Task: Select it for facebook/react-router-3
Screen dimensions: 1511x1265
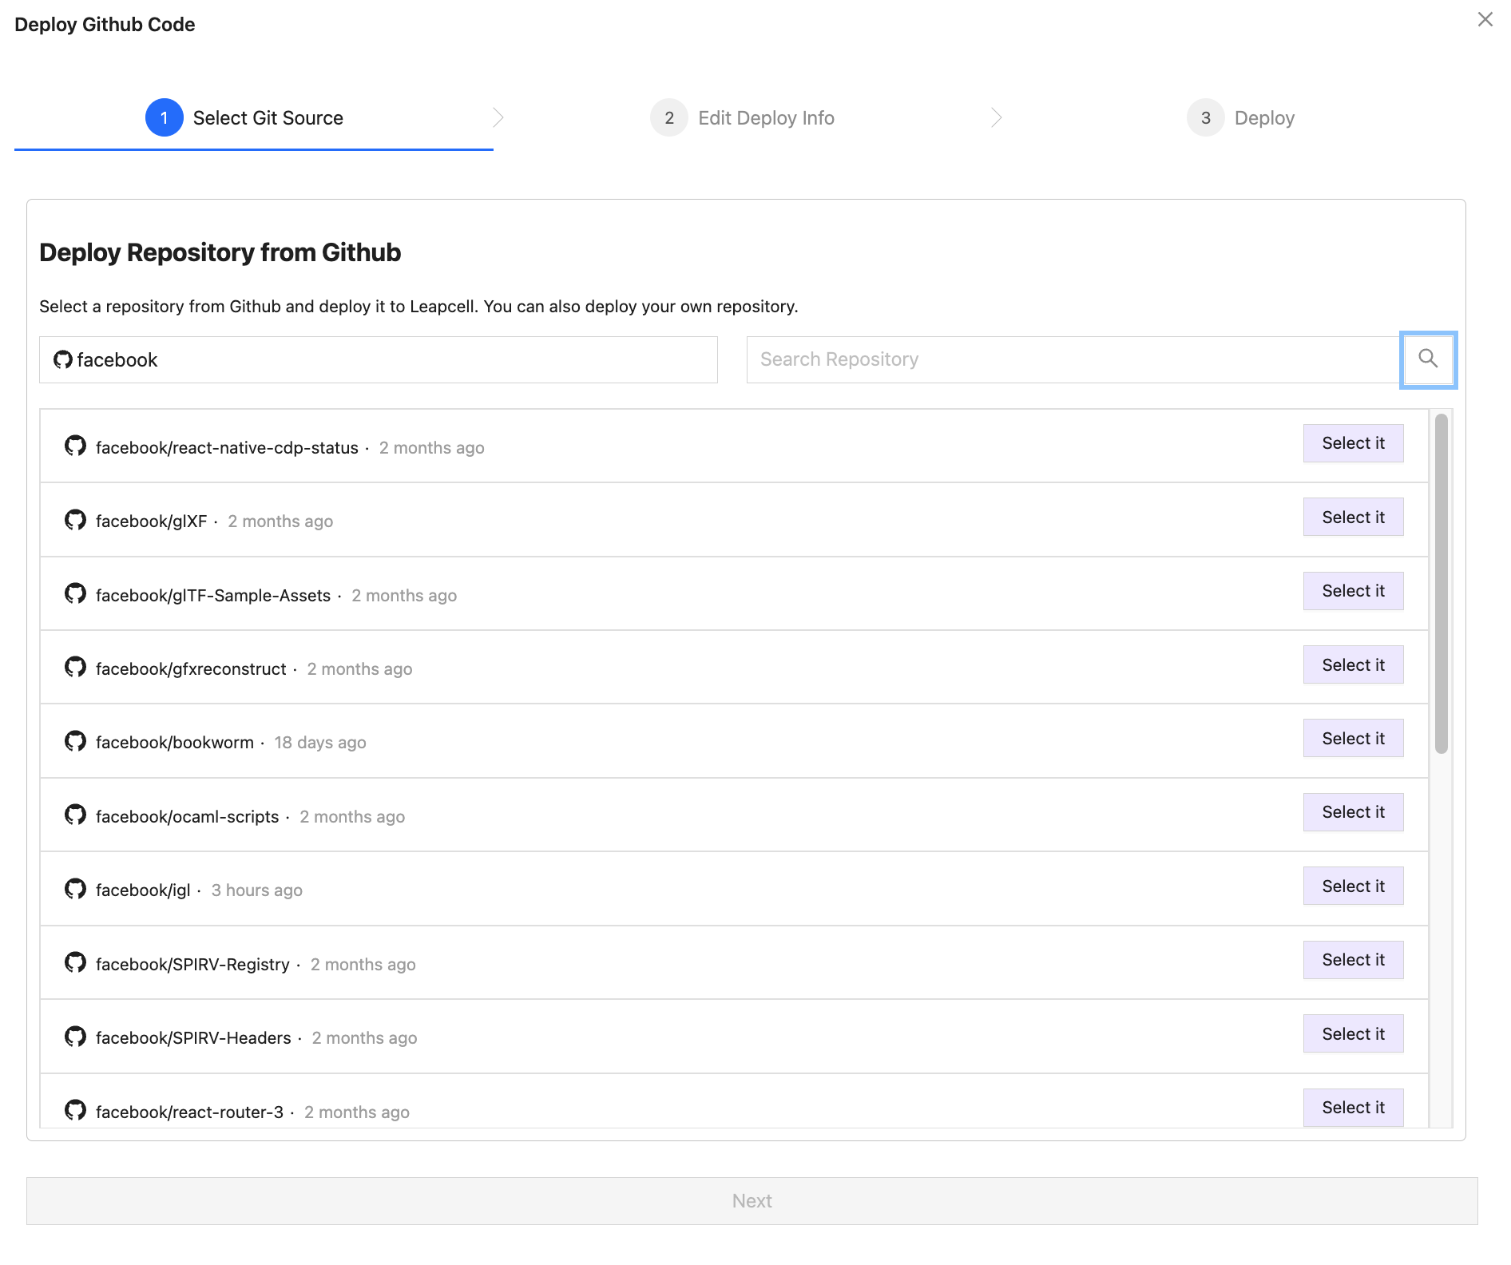Action: coord(1353,1108)
